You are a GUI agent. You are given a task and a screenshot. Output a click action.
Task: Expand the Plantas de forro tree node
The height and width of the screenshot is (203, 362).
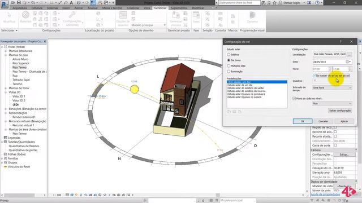(6, 88)
